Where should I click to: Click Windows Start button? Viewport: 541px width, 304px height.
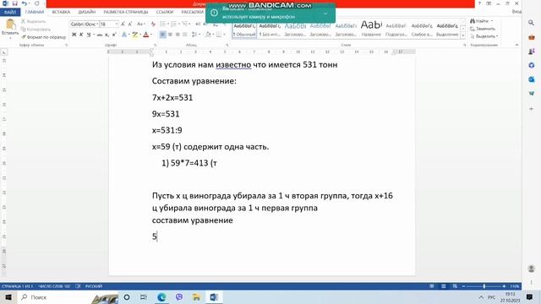click(8, 297)
